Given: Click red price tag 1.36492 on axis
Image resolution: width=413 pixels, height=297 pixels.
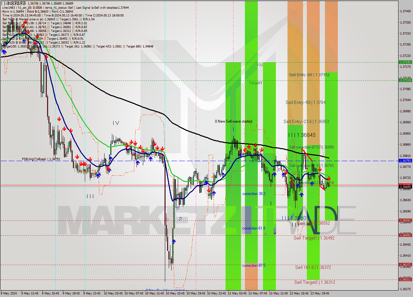Looking at the screenshot, I should point(405,235).
